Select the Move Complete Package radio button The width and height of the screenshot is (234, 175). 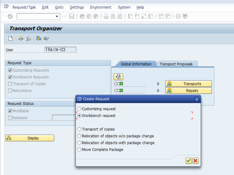tap(79, 150)
